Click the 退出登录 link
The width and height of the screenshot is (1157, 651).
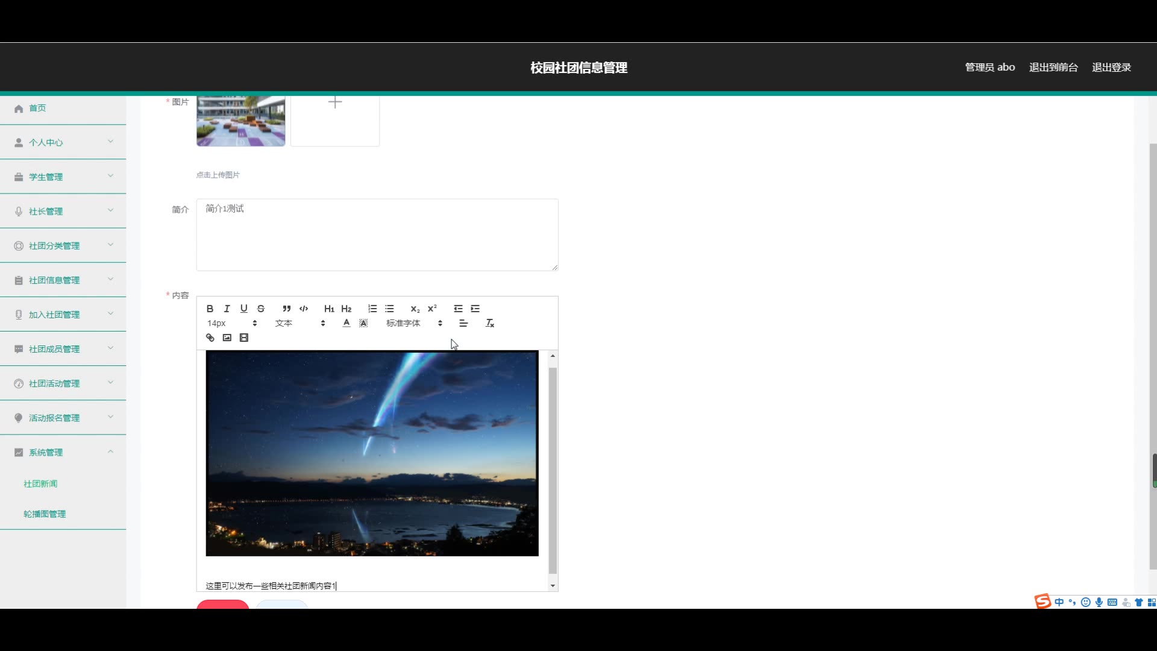[x=1111, y=68]
